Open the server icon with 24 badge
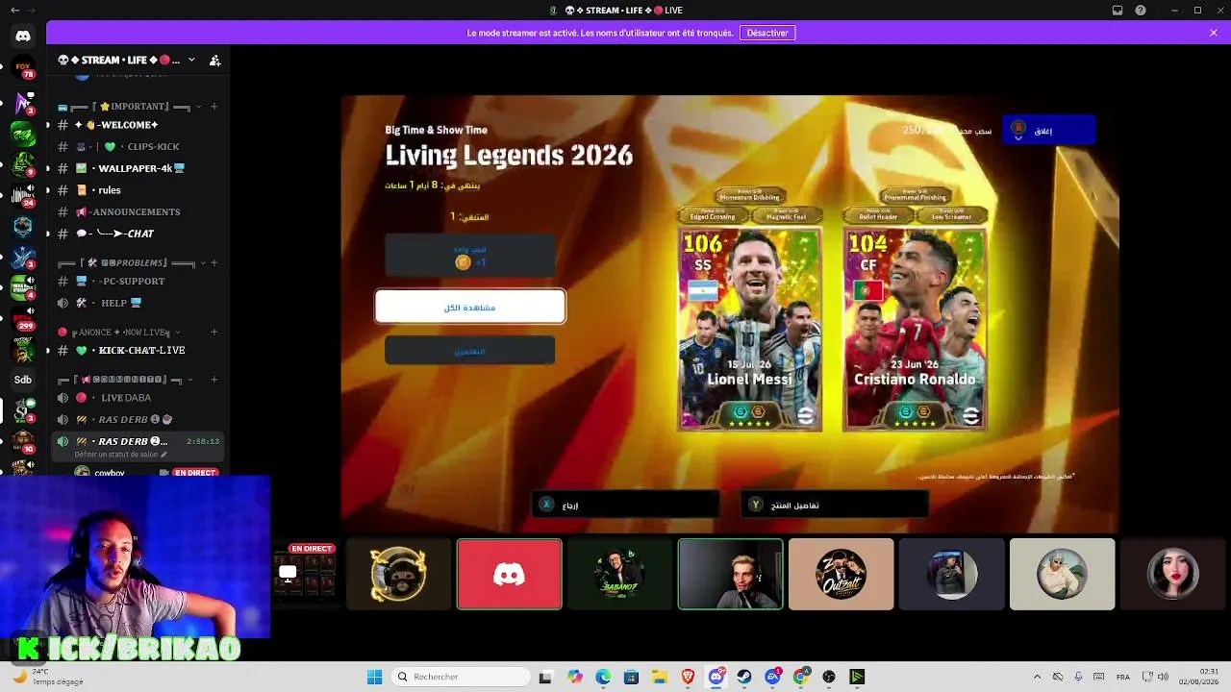 [x=23, y=195]
